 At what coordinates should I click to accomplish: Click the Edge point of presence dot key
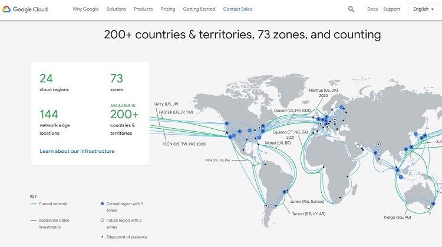point(102,237)
